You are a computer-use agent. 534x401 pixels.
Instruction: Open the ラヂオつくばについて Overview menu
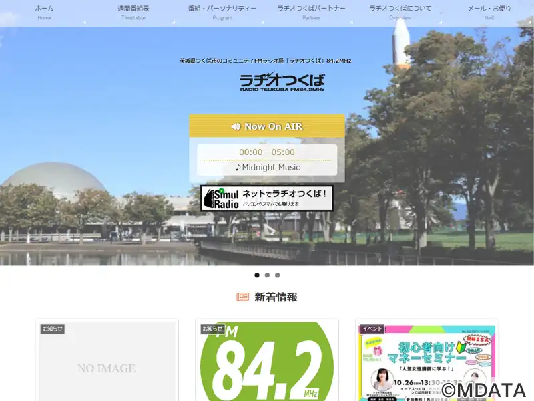pyautogui.click(x=400, y=13)
